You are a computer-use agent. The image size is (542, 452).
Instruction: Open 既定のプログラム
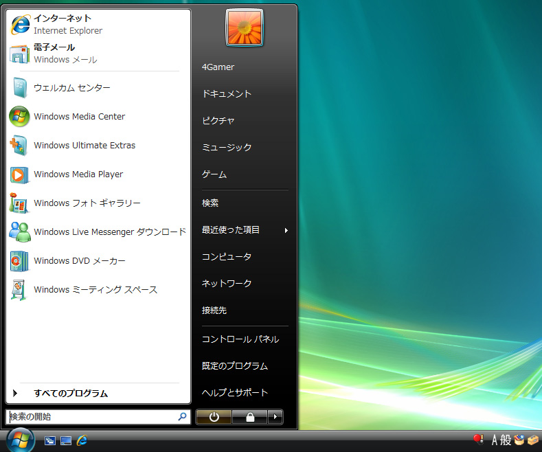click(x=235, y=365)
